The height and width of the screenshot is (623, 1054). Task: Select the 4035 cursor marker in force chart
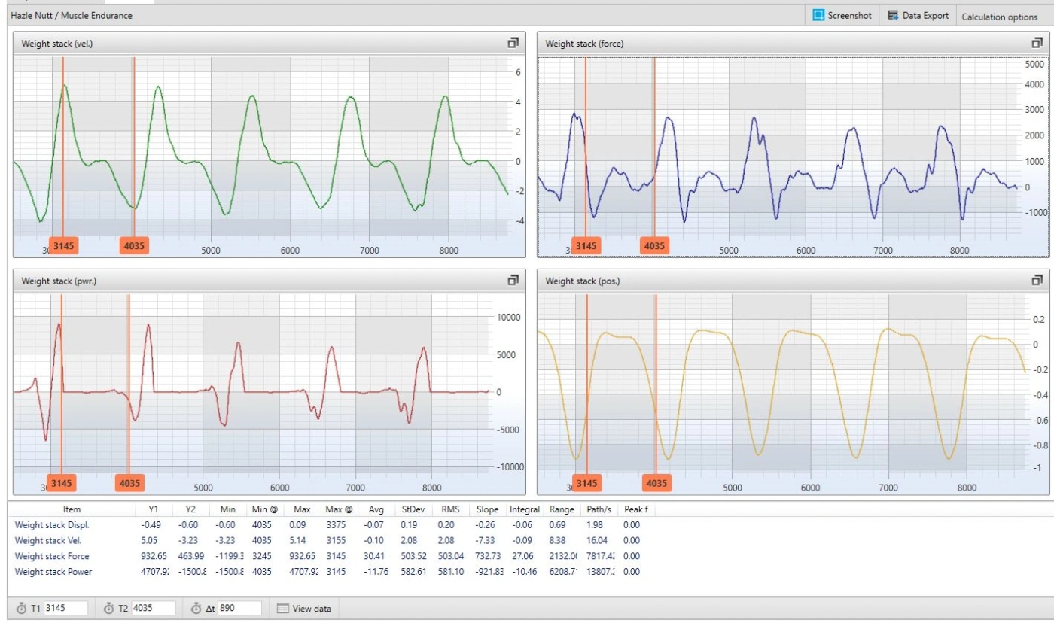click(x=654, y=245)
